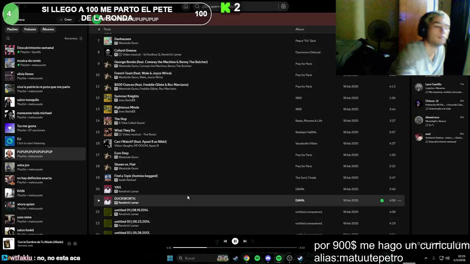Screen dimensions: 470x264
Task: Open Lara Castillo in friend activity
Action: click(439, 88)
